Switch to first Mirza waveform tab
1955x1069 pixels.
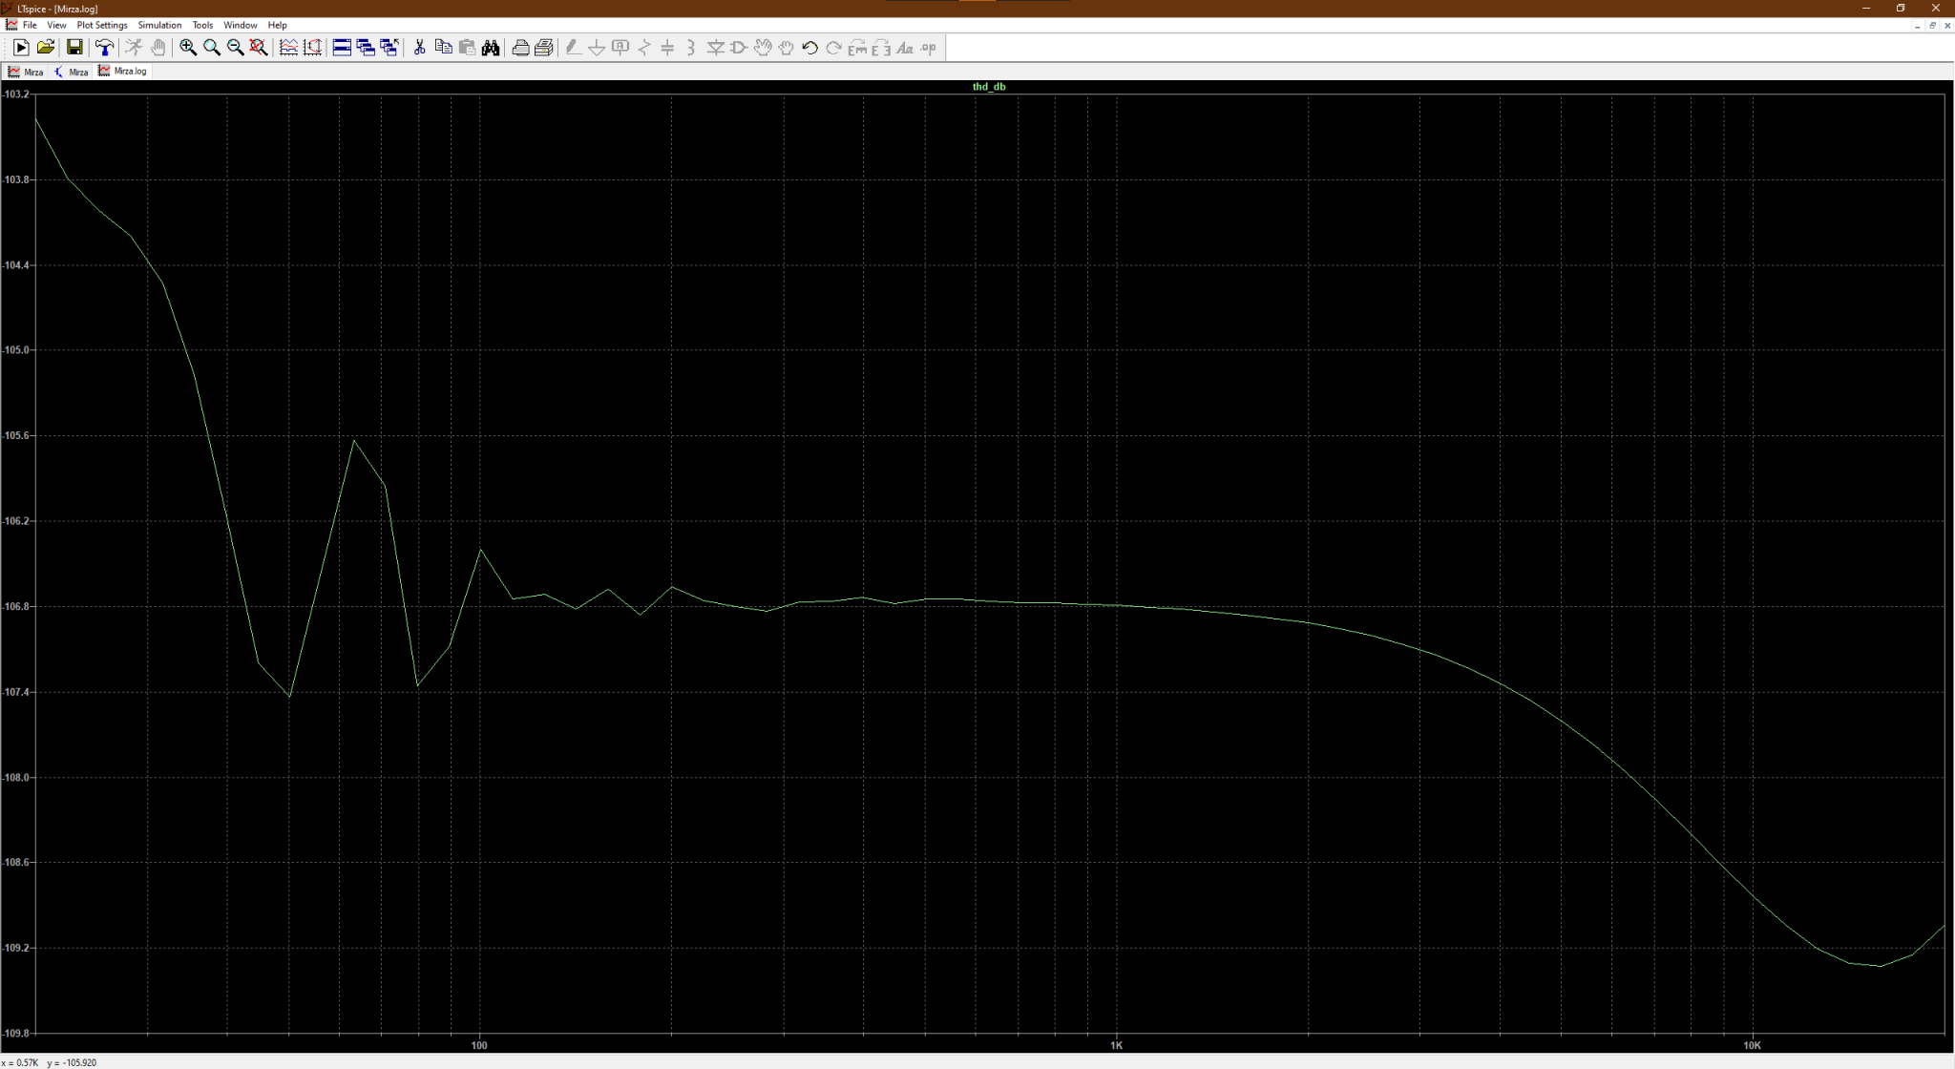coord(26,72)
